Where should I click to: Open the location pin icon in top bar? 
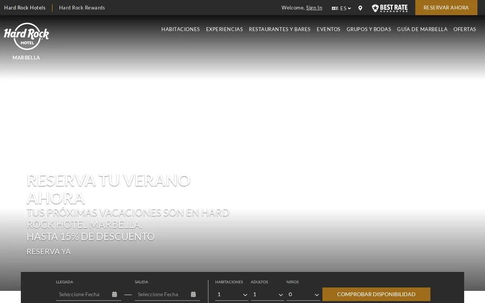coord(360,8)
